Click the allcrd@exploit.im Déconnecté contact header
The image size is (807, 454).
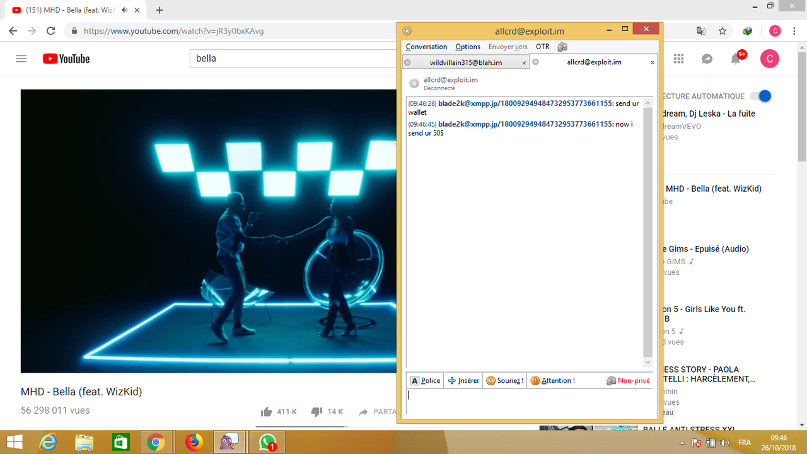point(450,83)
